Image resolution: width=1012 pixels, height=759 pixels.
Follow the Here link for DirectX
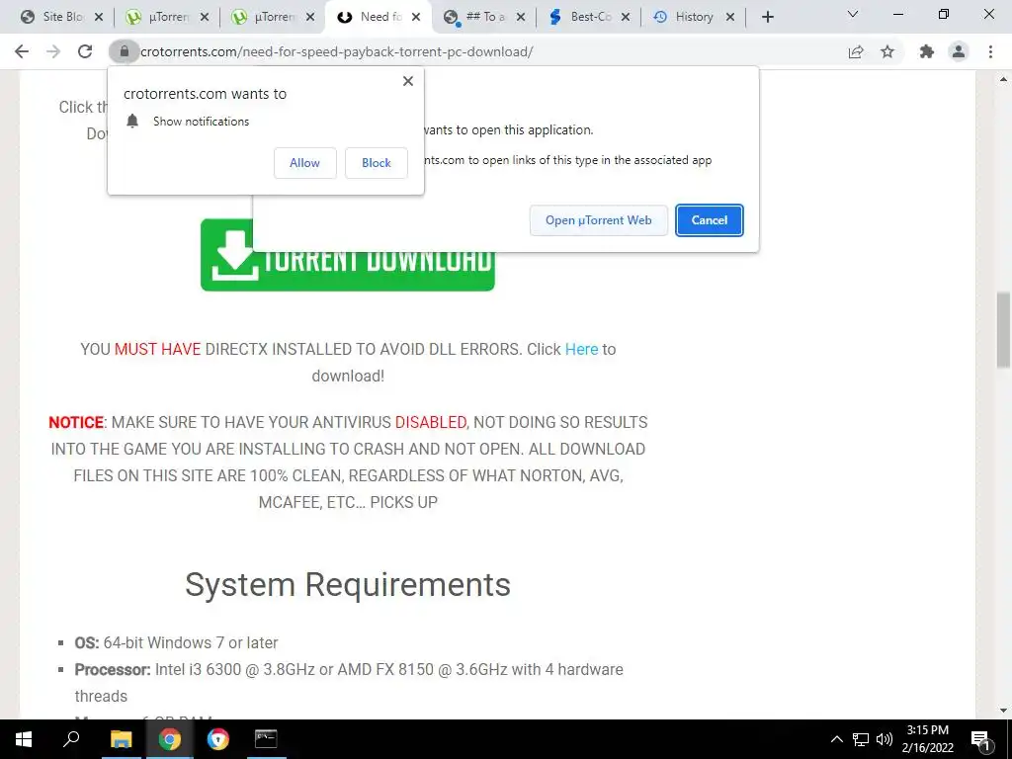click(x=581, y=349)
